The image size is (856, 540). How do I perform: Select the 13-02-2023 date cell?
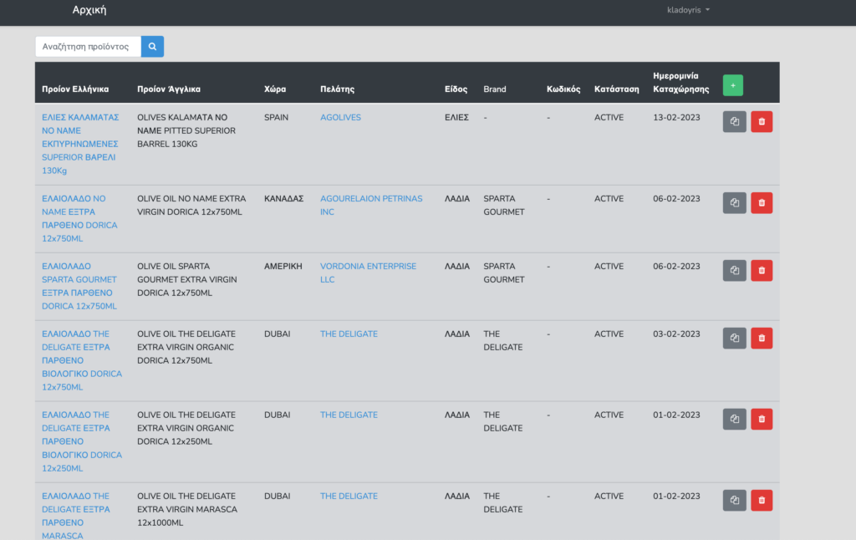click(x=676, y=117)
